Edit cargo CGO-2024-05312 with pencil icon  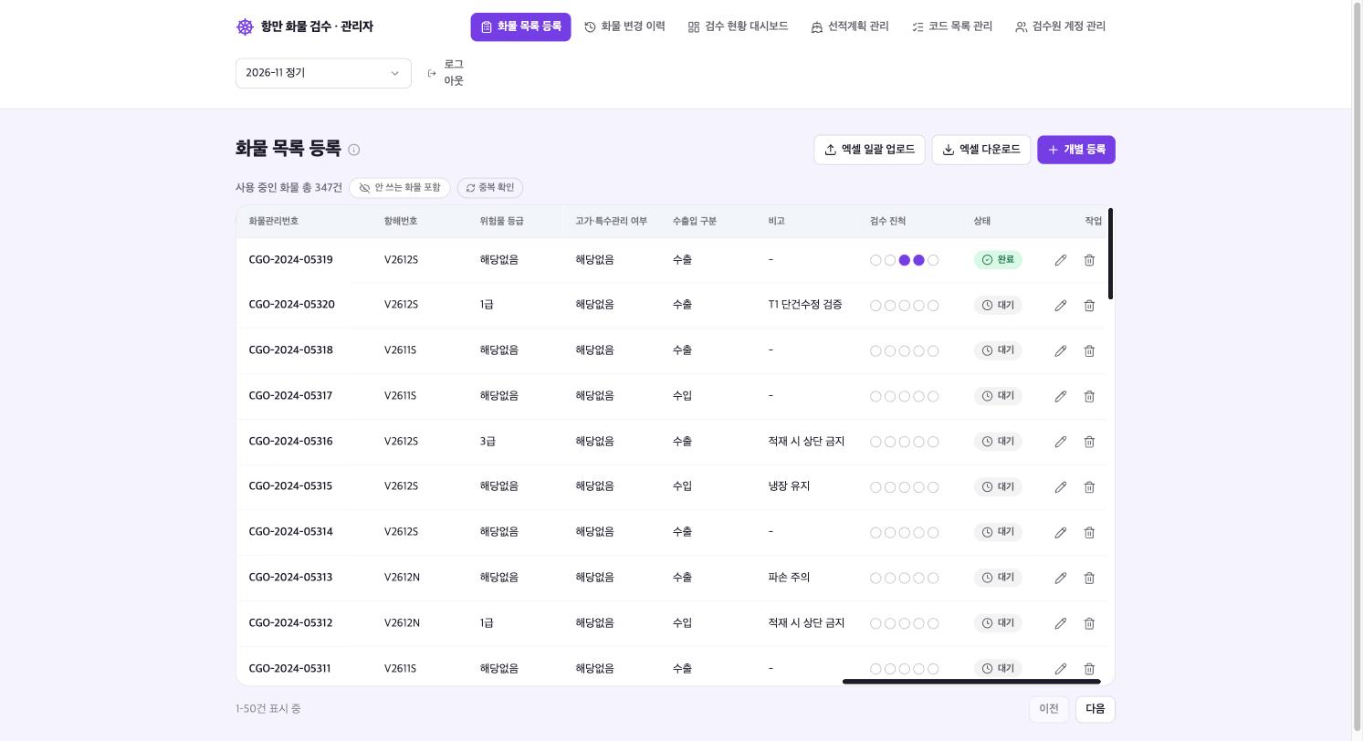pos(1061,623)
